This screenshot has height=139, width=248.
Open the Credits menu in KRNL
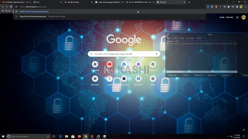175,38
